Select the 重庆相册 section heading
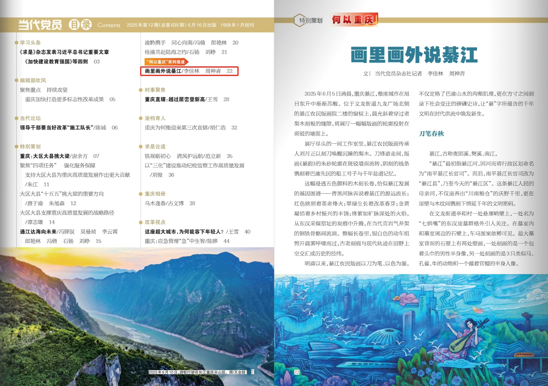The image size is (548, 386). click(x=155, y=194)
